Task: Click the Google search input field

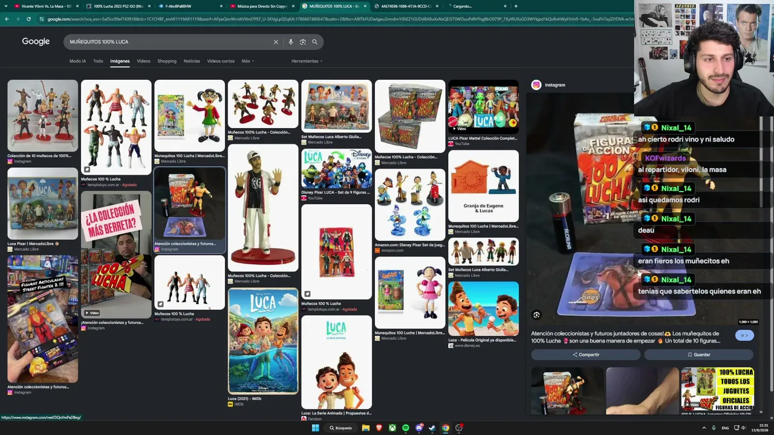Action: click(171, 42)
